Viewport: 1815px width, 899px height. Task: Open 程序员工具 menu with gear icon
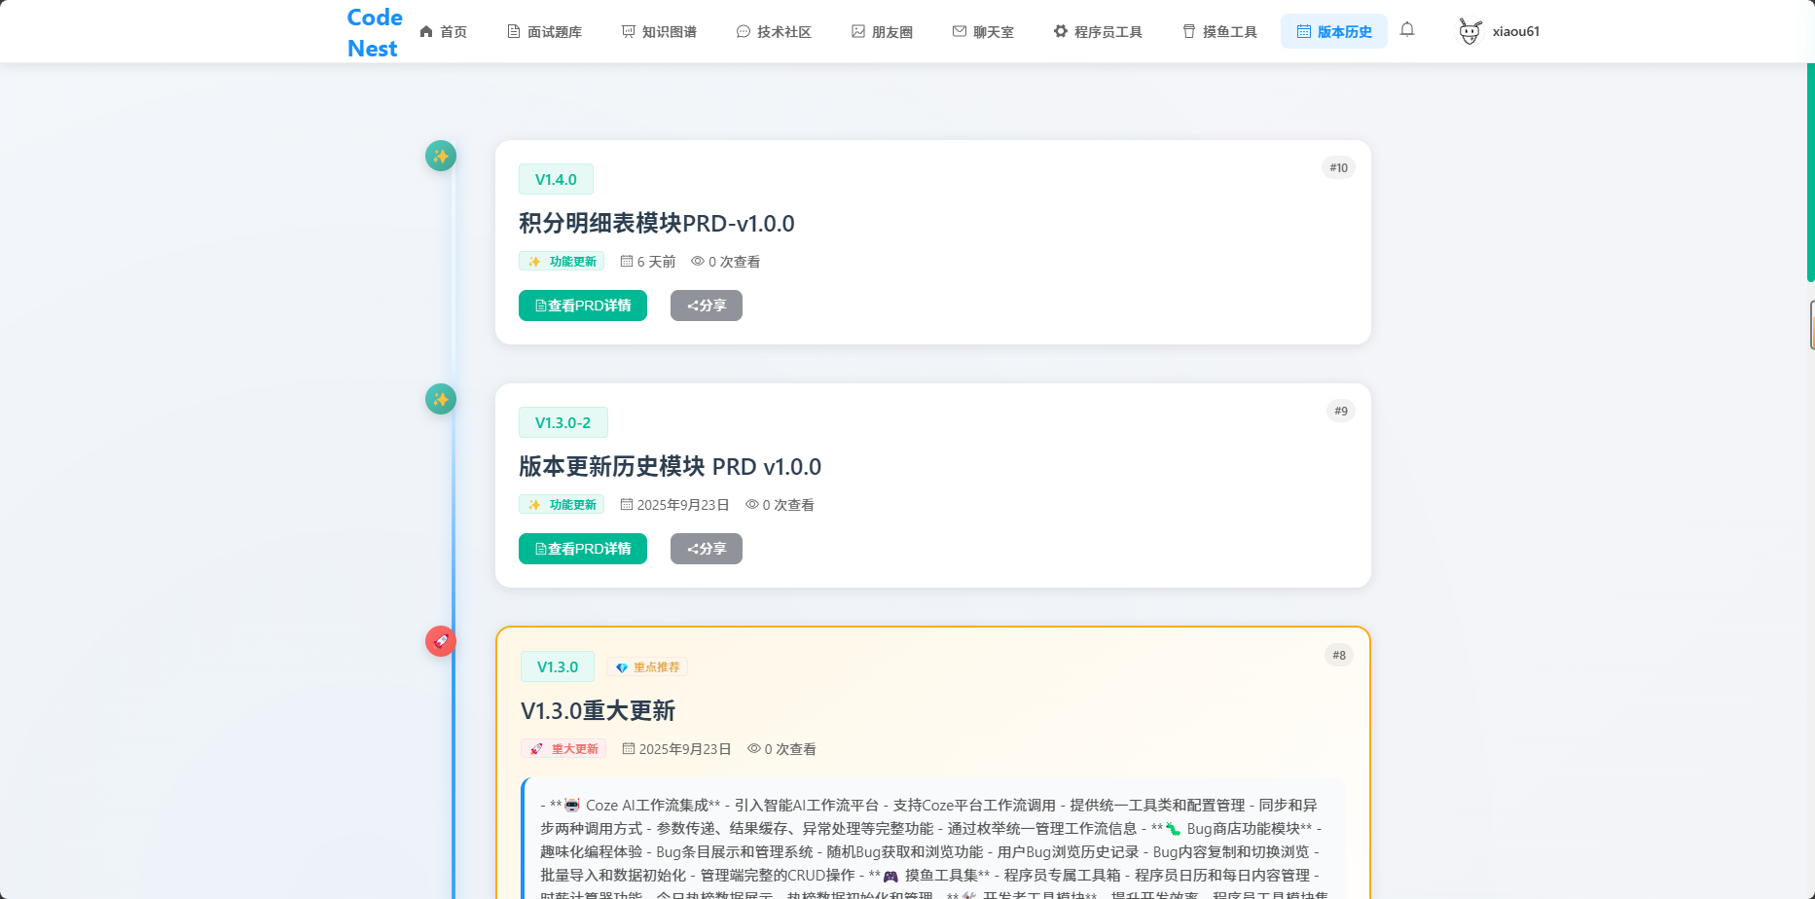(x=1098, y=32)
